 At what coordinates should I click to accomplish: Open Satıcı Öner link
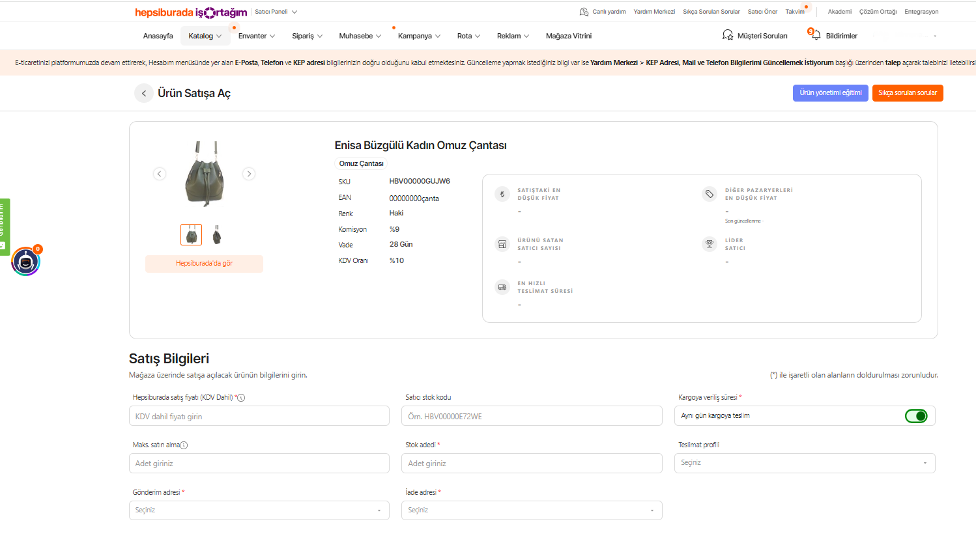pyautogui.click(x=762, y=12)
